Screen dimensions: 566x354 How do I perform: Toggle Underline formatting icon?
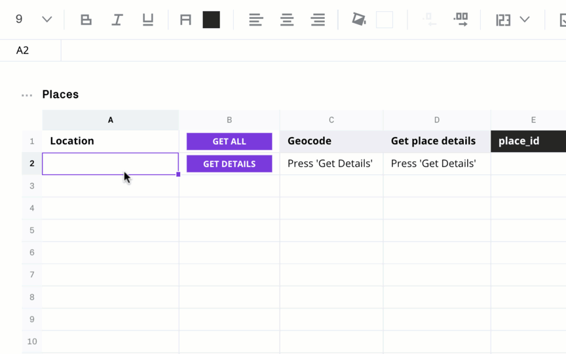(148, 20)
